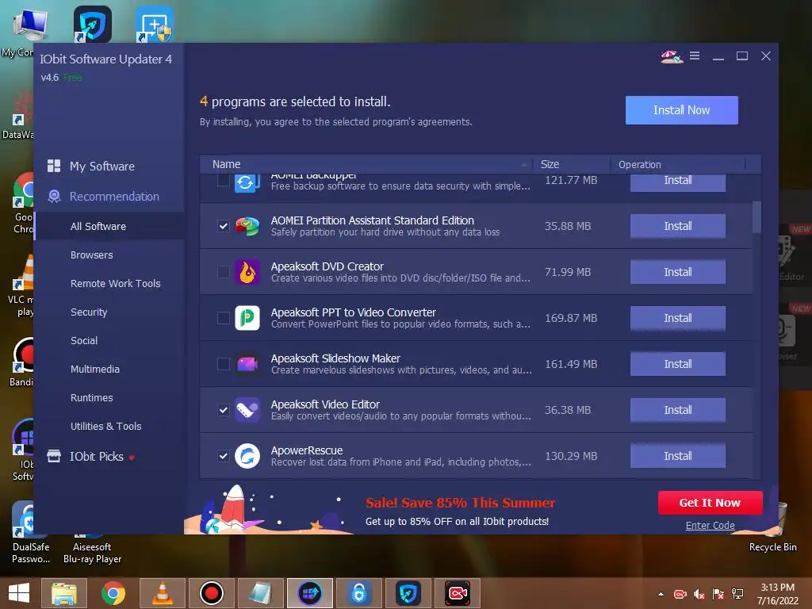Sort by Size column header
The image size is (812, 609).
pos(571,164)
